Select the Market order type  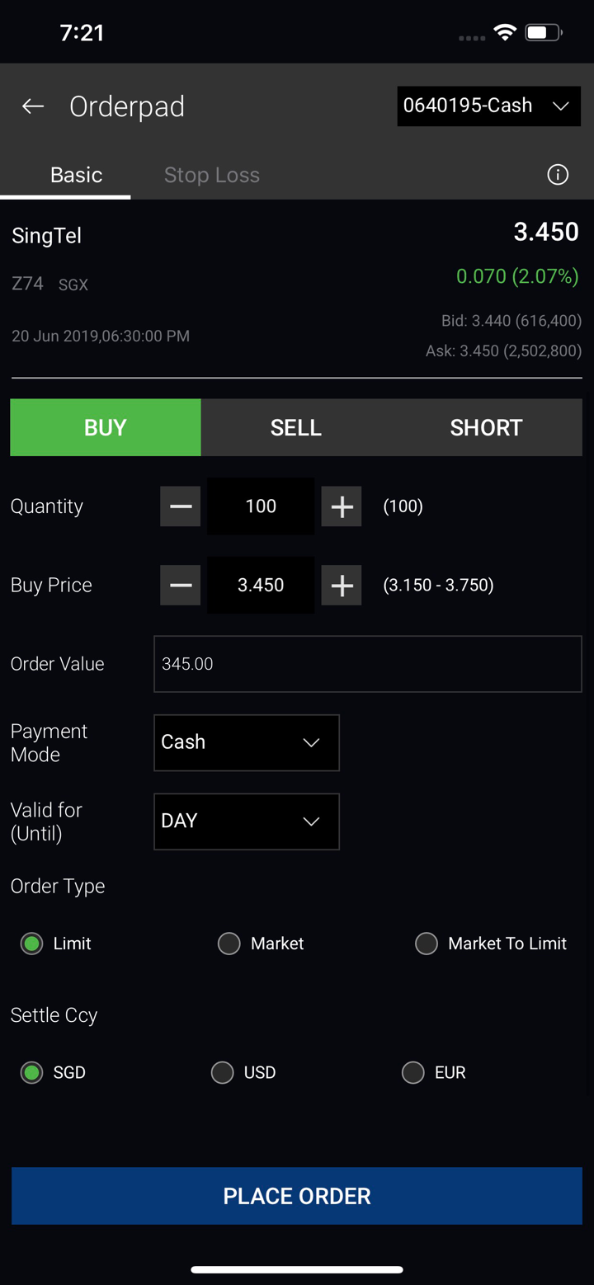click(x=229, y=944)
